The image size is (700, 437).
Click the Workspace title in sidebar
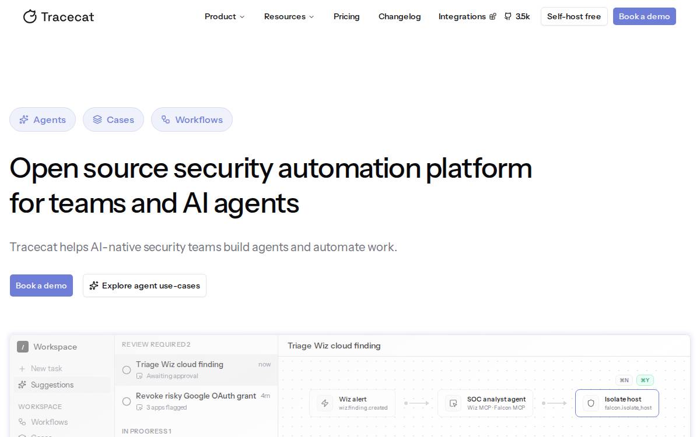[55, 347]
